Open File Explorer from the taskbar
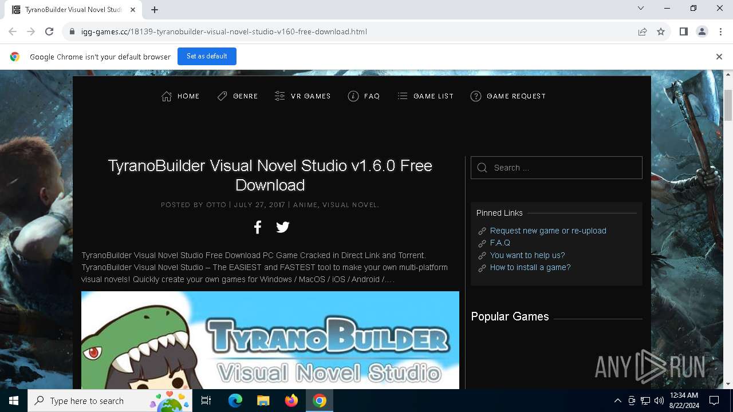This screenshot has width=733, height=412. (x=263, y=401)
